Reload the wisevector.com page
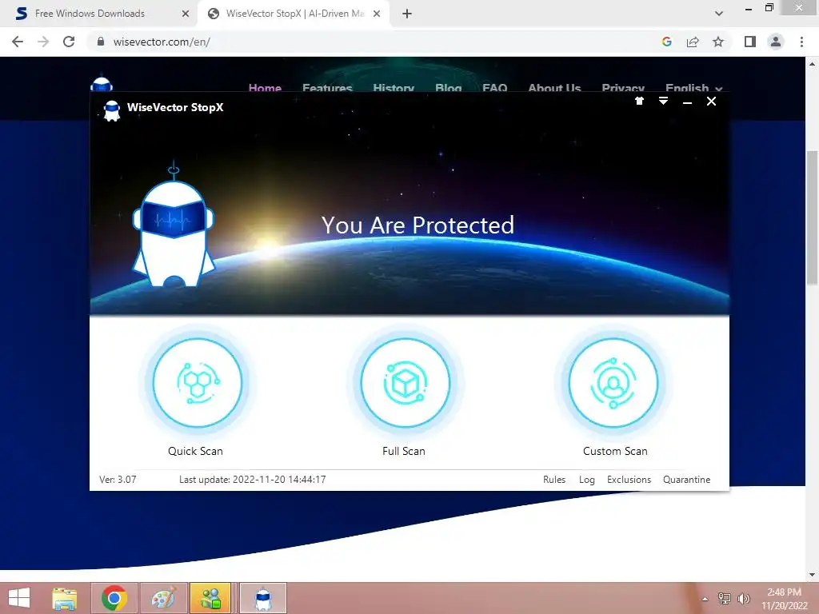This screenshot has height=614, width=819. pos(69,42)
